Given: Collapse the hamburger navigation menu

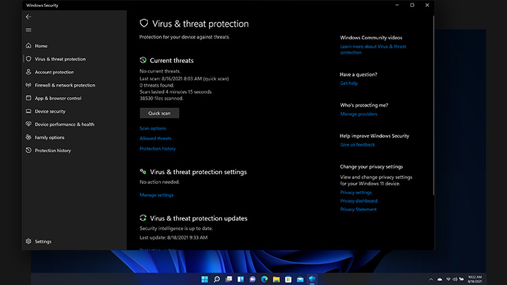Looking at the screenshot, I should (x=28, y=30).
